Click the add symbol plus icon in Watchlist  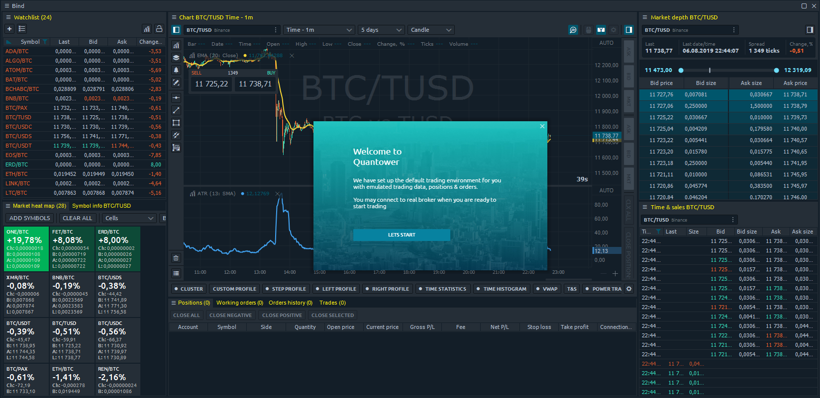click(9, 29)
